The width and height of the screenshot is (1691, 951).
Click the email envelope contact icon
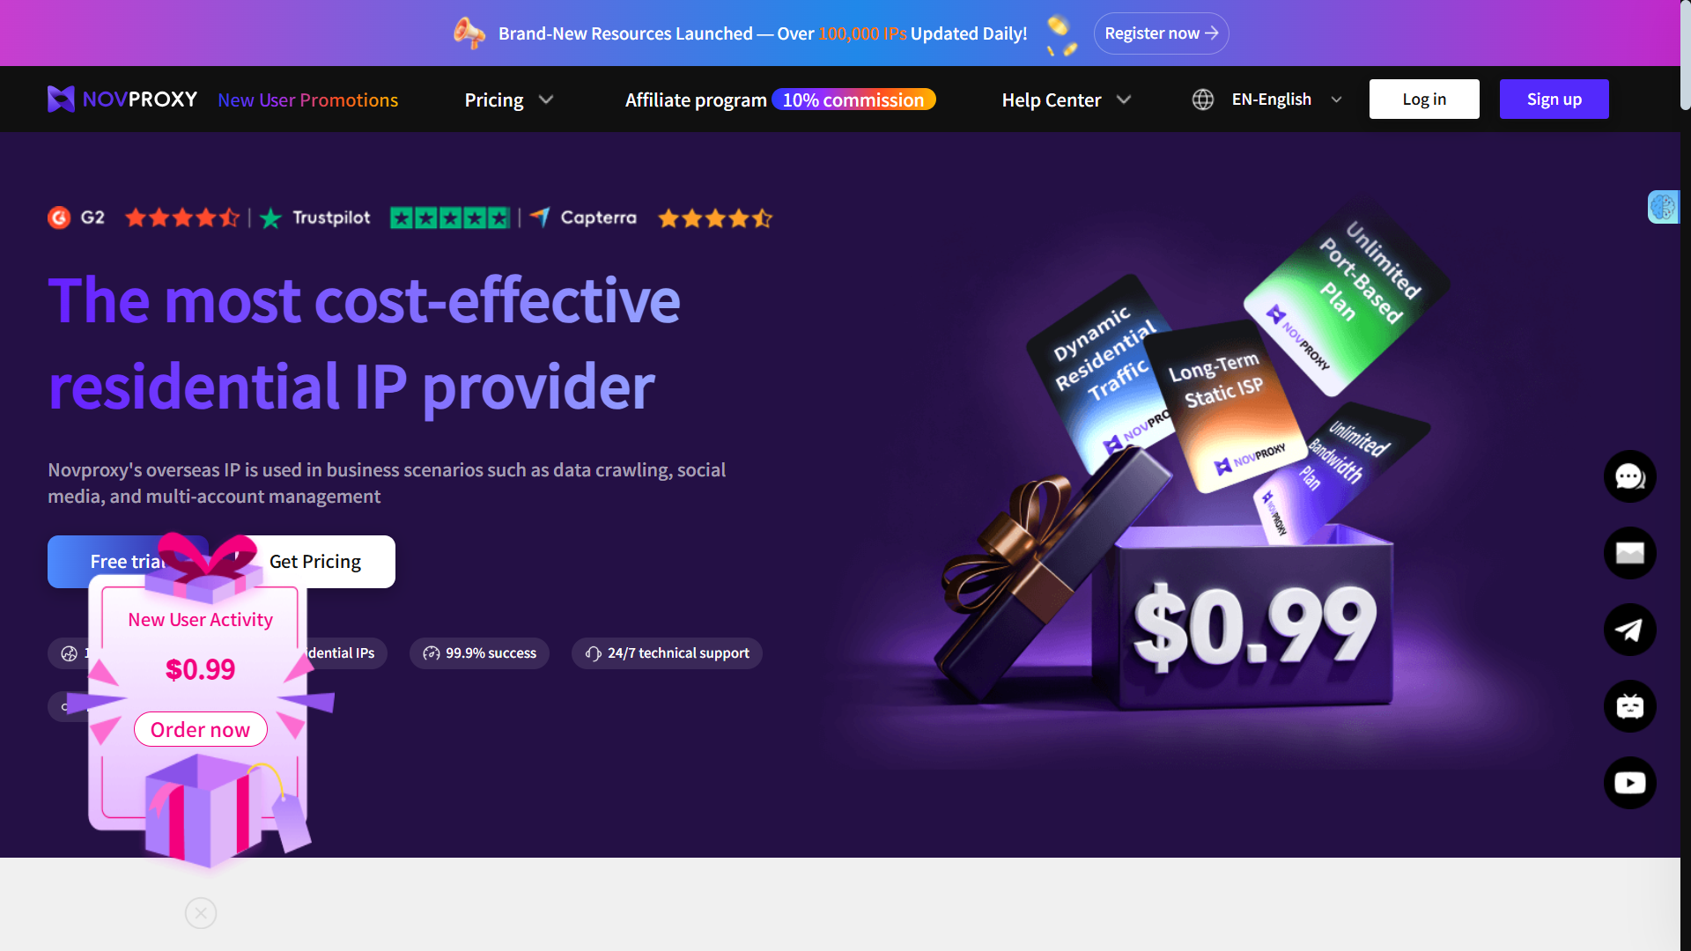tap(1629, 553)
